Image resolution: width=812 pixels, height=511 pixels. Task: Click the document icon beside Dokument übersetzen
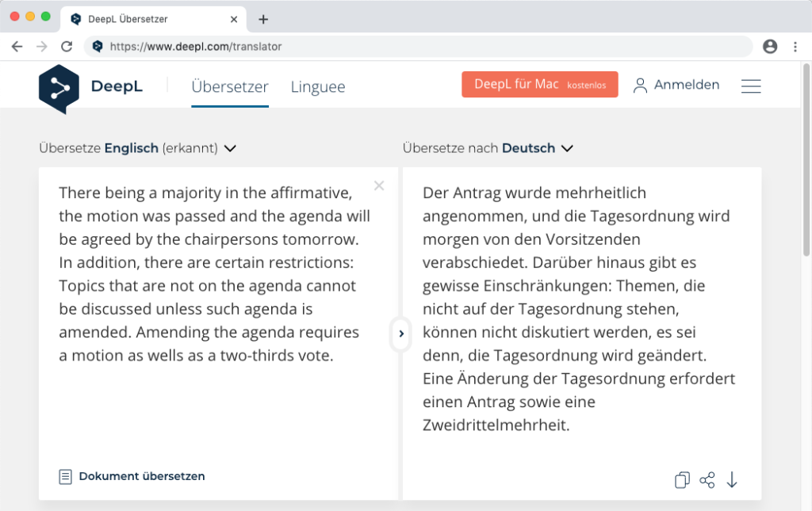tap(66, 477)
